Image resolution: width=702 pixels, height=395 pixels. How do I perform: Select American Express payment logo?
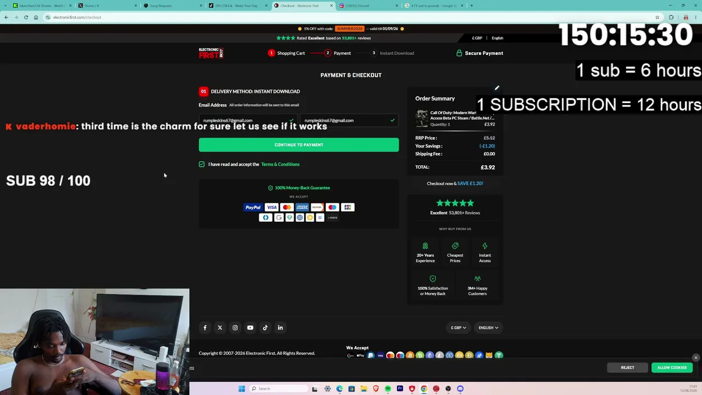click(302, 207)
